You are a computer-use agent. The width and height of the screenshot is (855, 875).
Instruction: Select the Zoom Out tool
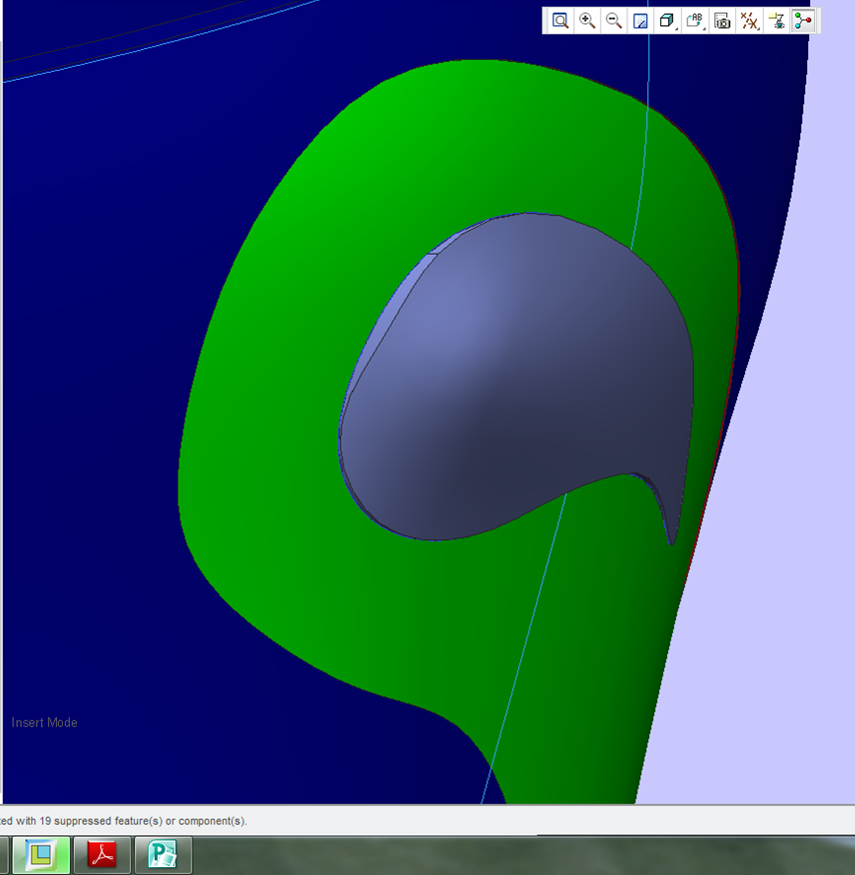614,21
